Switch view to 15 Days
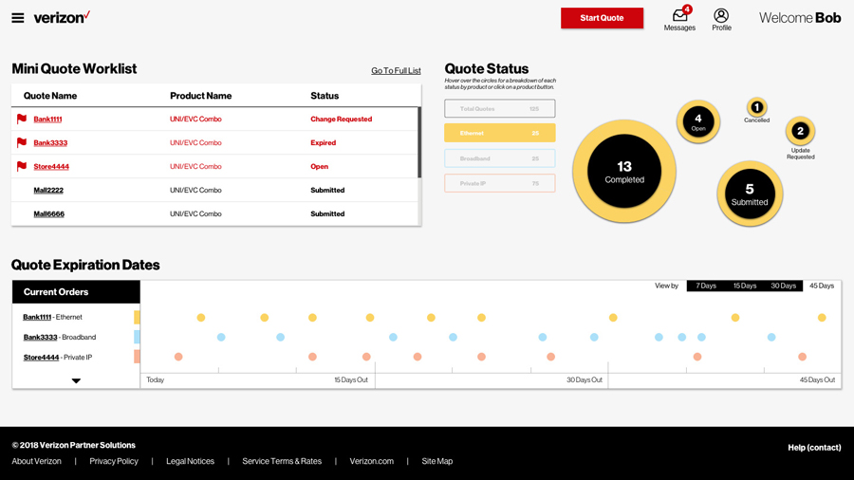This screenshot has height=480, width=854. tap(745, 286)
